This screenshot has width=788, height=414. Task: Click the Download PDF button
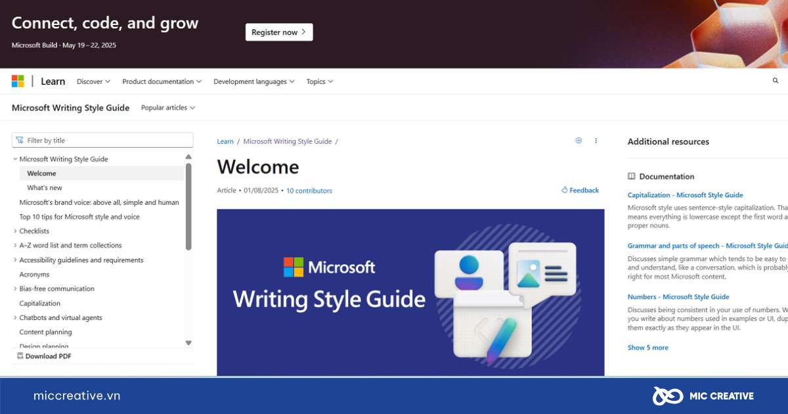tap(44, 356)
